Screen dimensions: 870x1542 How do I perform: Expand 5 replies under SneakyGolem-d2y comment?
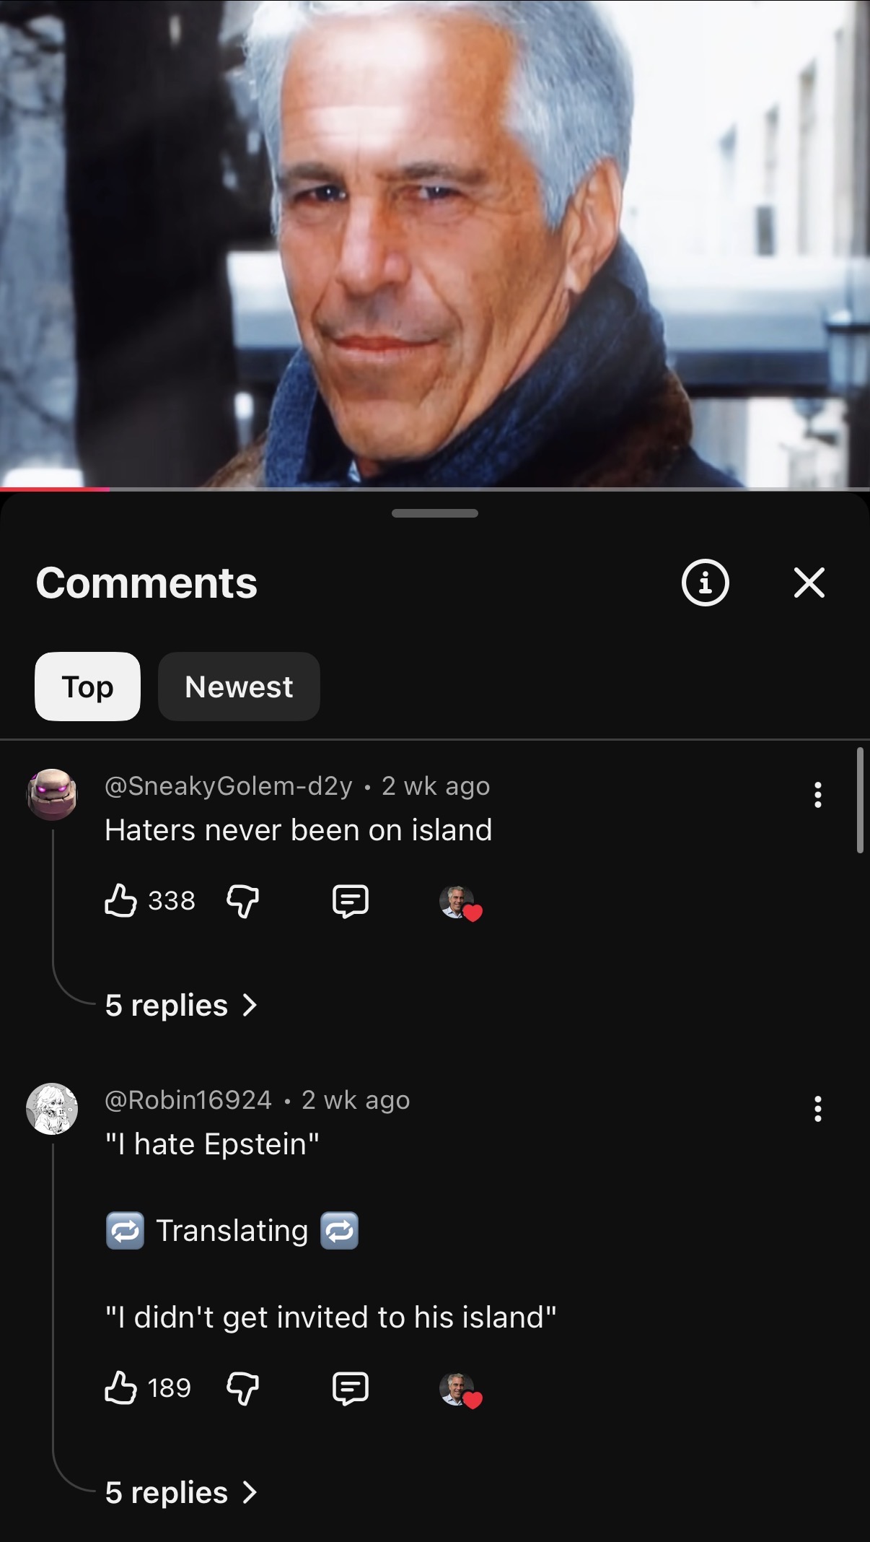(180, 1005)
